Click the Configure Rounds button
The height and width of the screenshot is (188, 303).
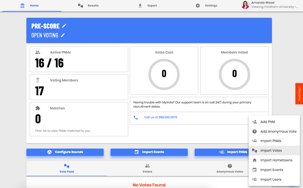pos(65,152)
